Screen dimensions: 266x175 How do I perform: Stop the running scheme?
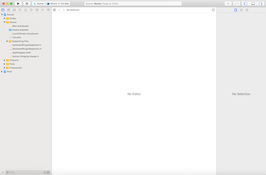pyautogui.click(x=27, y=4)
